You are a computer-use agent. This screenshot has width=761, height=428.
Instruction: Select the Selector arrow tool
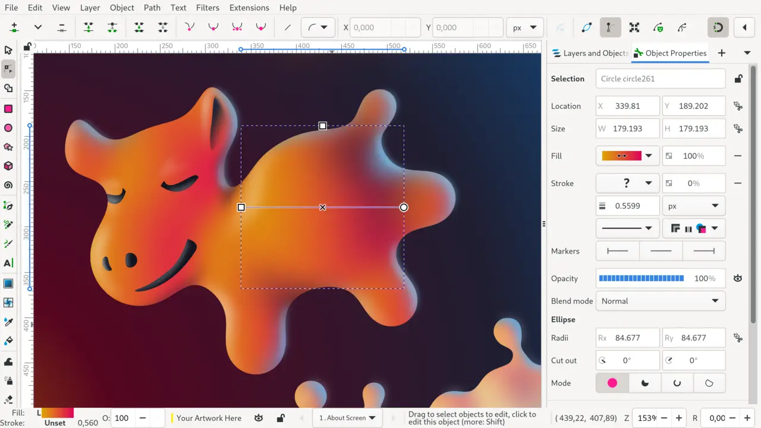8,50
